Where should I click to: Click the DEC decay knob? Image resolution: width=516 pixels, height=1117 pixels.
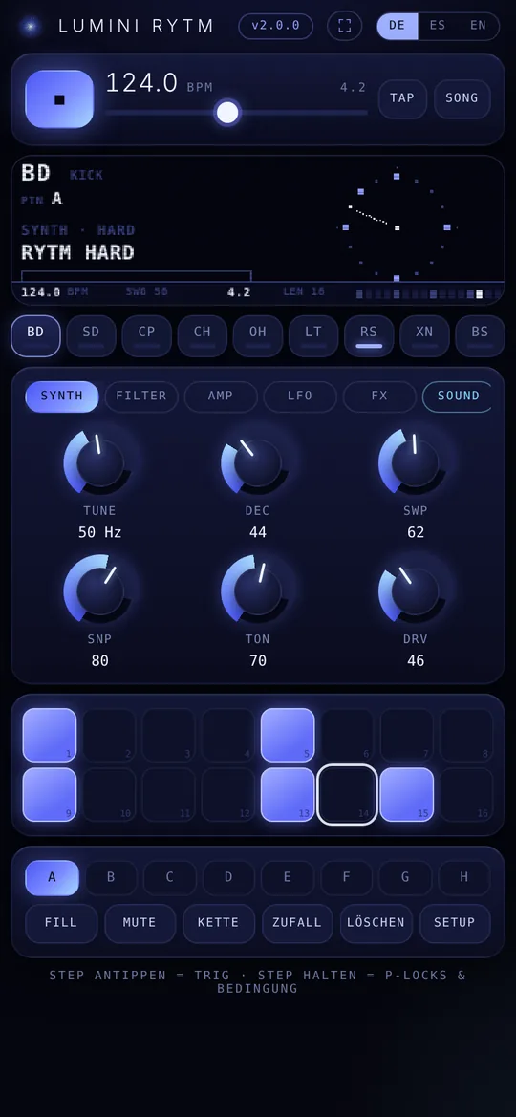[x=257, y=462]
